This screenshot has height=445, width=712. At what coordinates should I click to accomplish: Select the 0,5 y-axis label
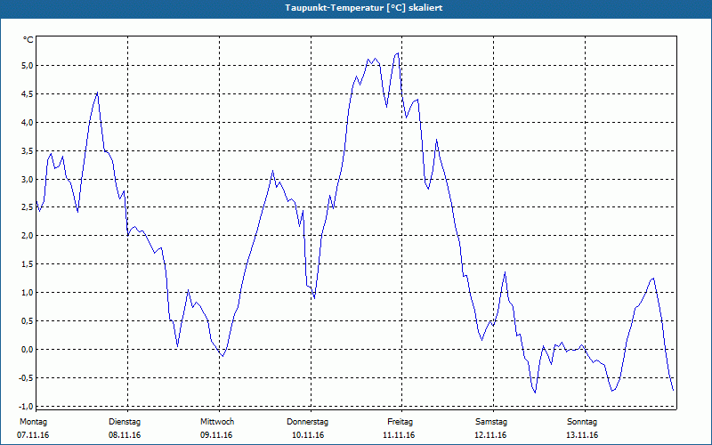coord(27,321)
